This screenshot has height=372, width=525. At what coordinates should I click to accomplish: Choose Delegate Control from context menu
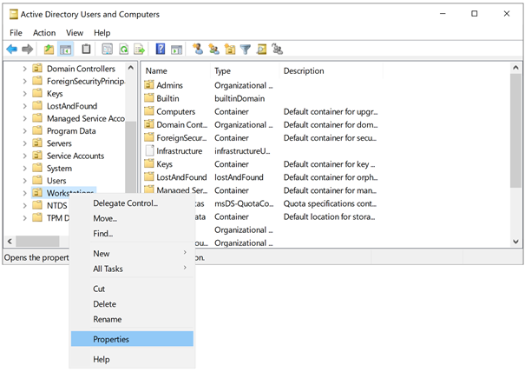(x=132, y=203)
